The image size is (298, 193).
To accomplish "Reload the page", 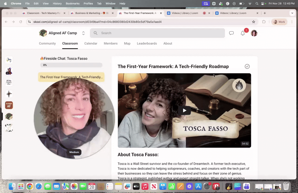I will click(21, 22).
